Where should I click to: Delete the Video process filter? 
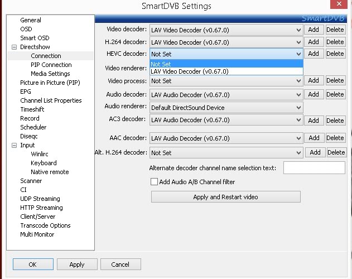tap(335, 80)
